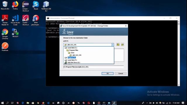Click the Create New Folder icon

[x=122, y=45]
